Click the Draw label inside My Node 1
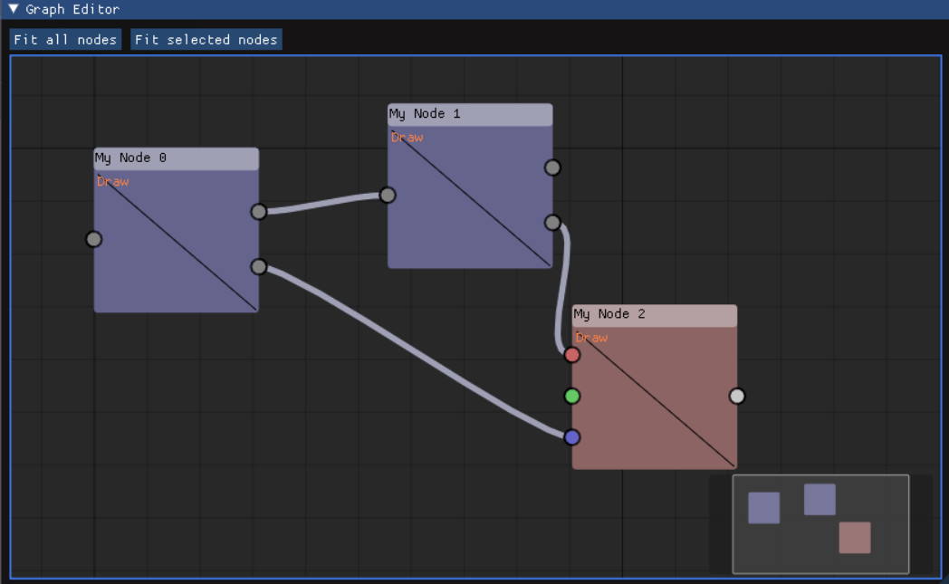This screenshot has height=584, width=949. pos(406,137)
